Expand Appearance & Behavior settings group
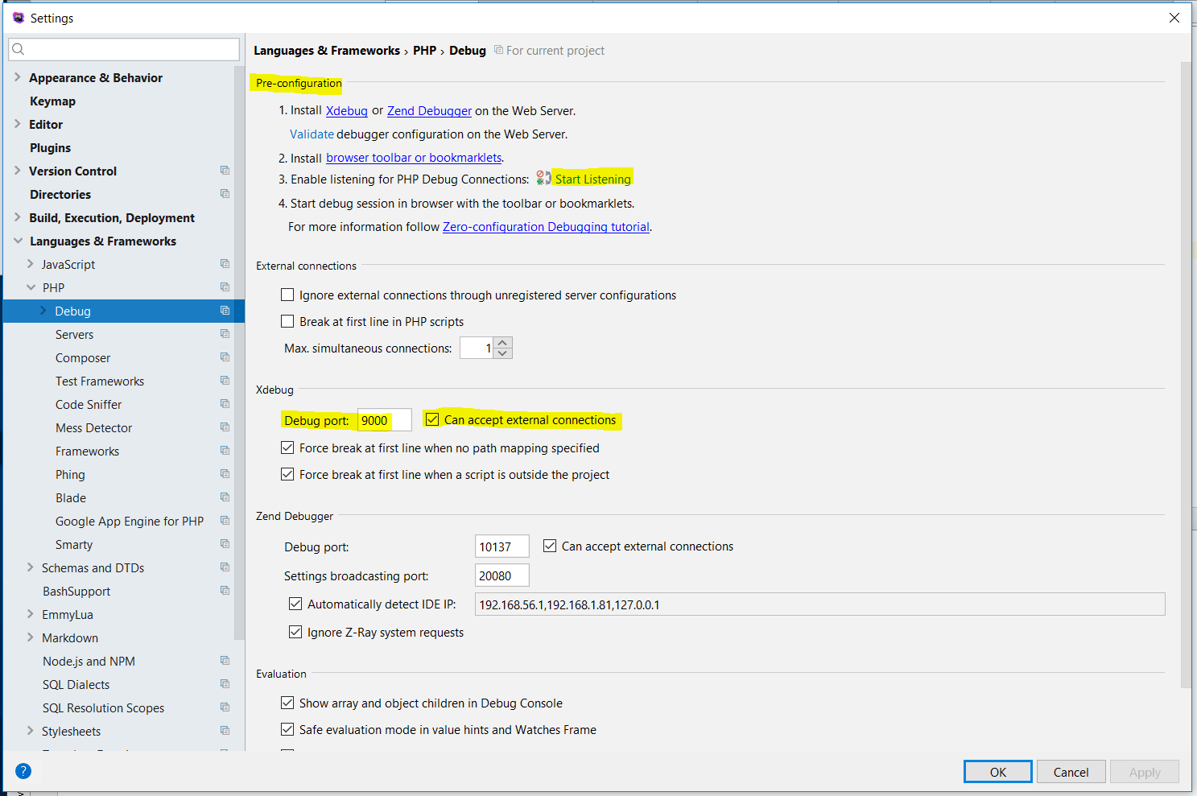The image size is (1197, 796). coord(18,77)
